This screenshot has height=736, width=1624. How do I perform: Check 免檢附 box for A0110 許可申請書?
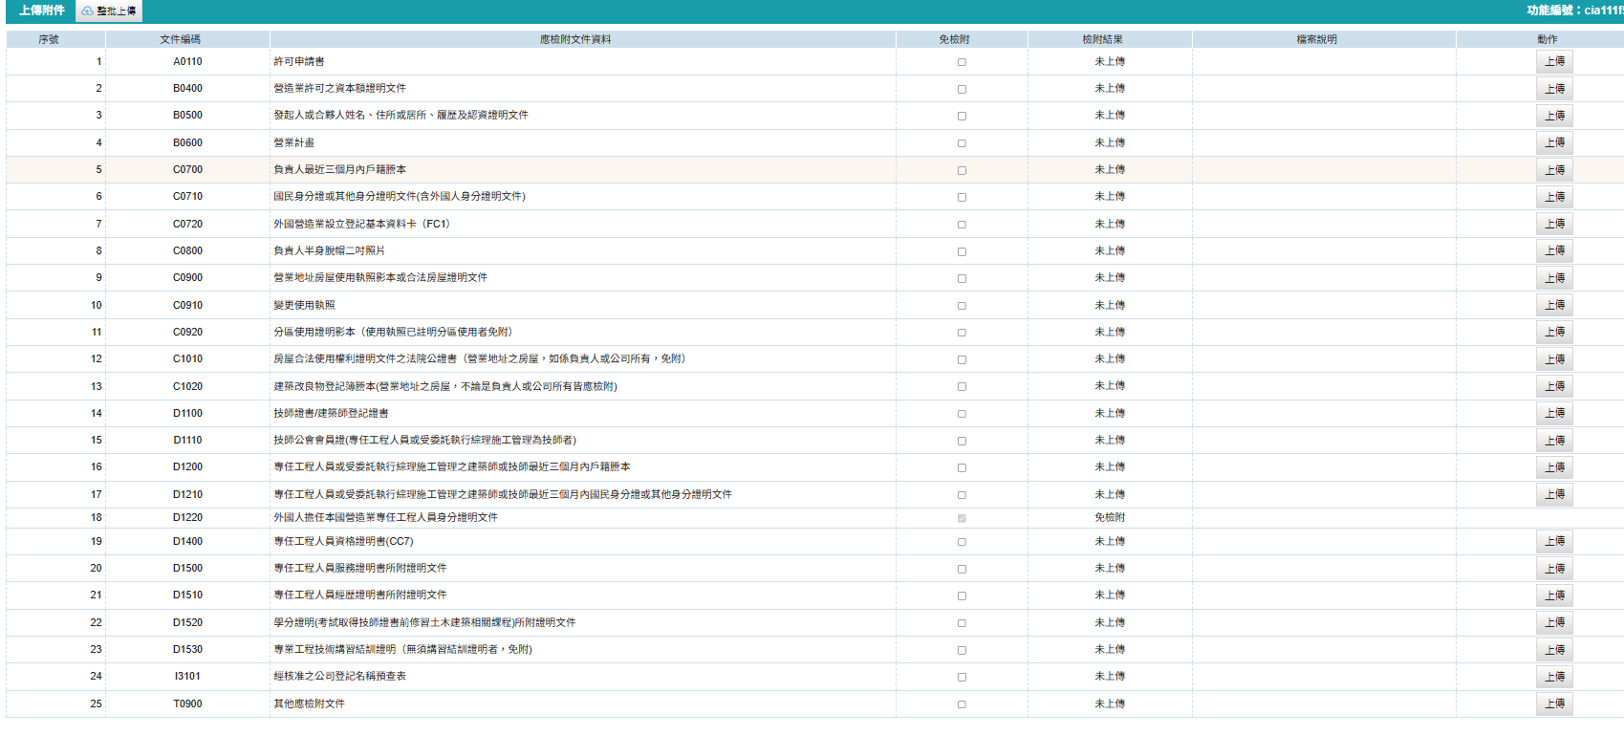coord(962,62)
